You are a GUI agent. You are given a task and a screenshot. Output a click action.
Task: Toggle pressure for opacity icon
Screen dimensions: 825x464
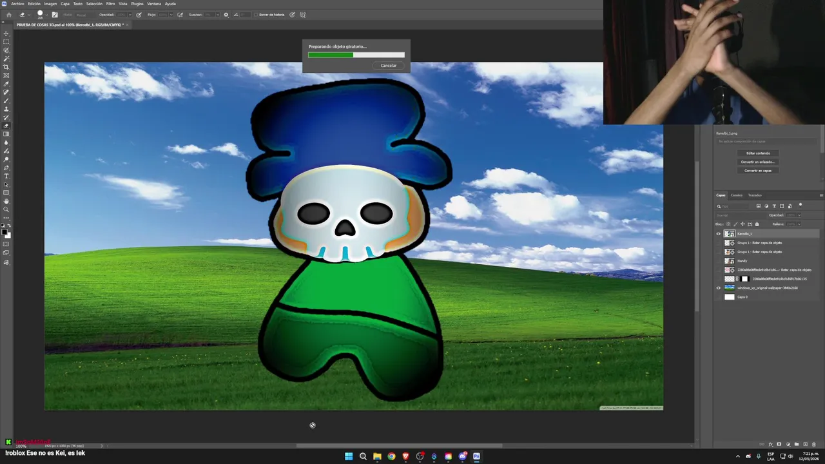tap(139, 15)
